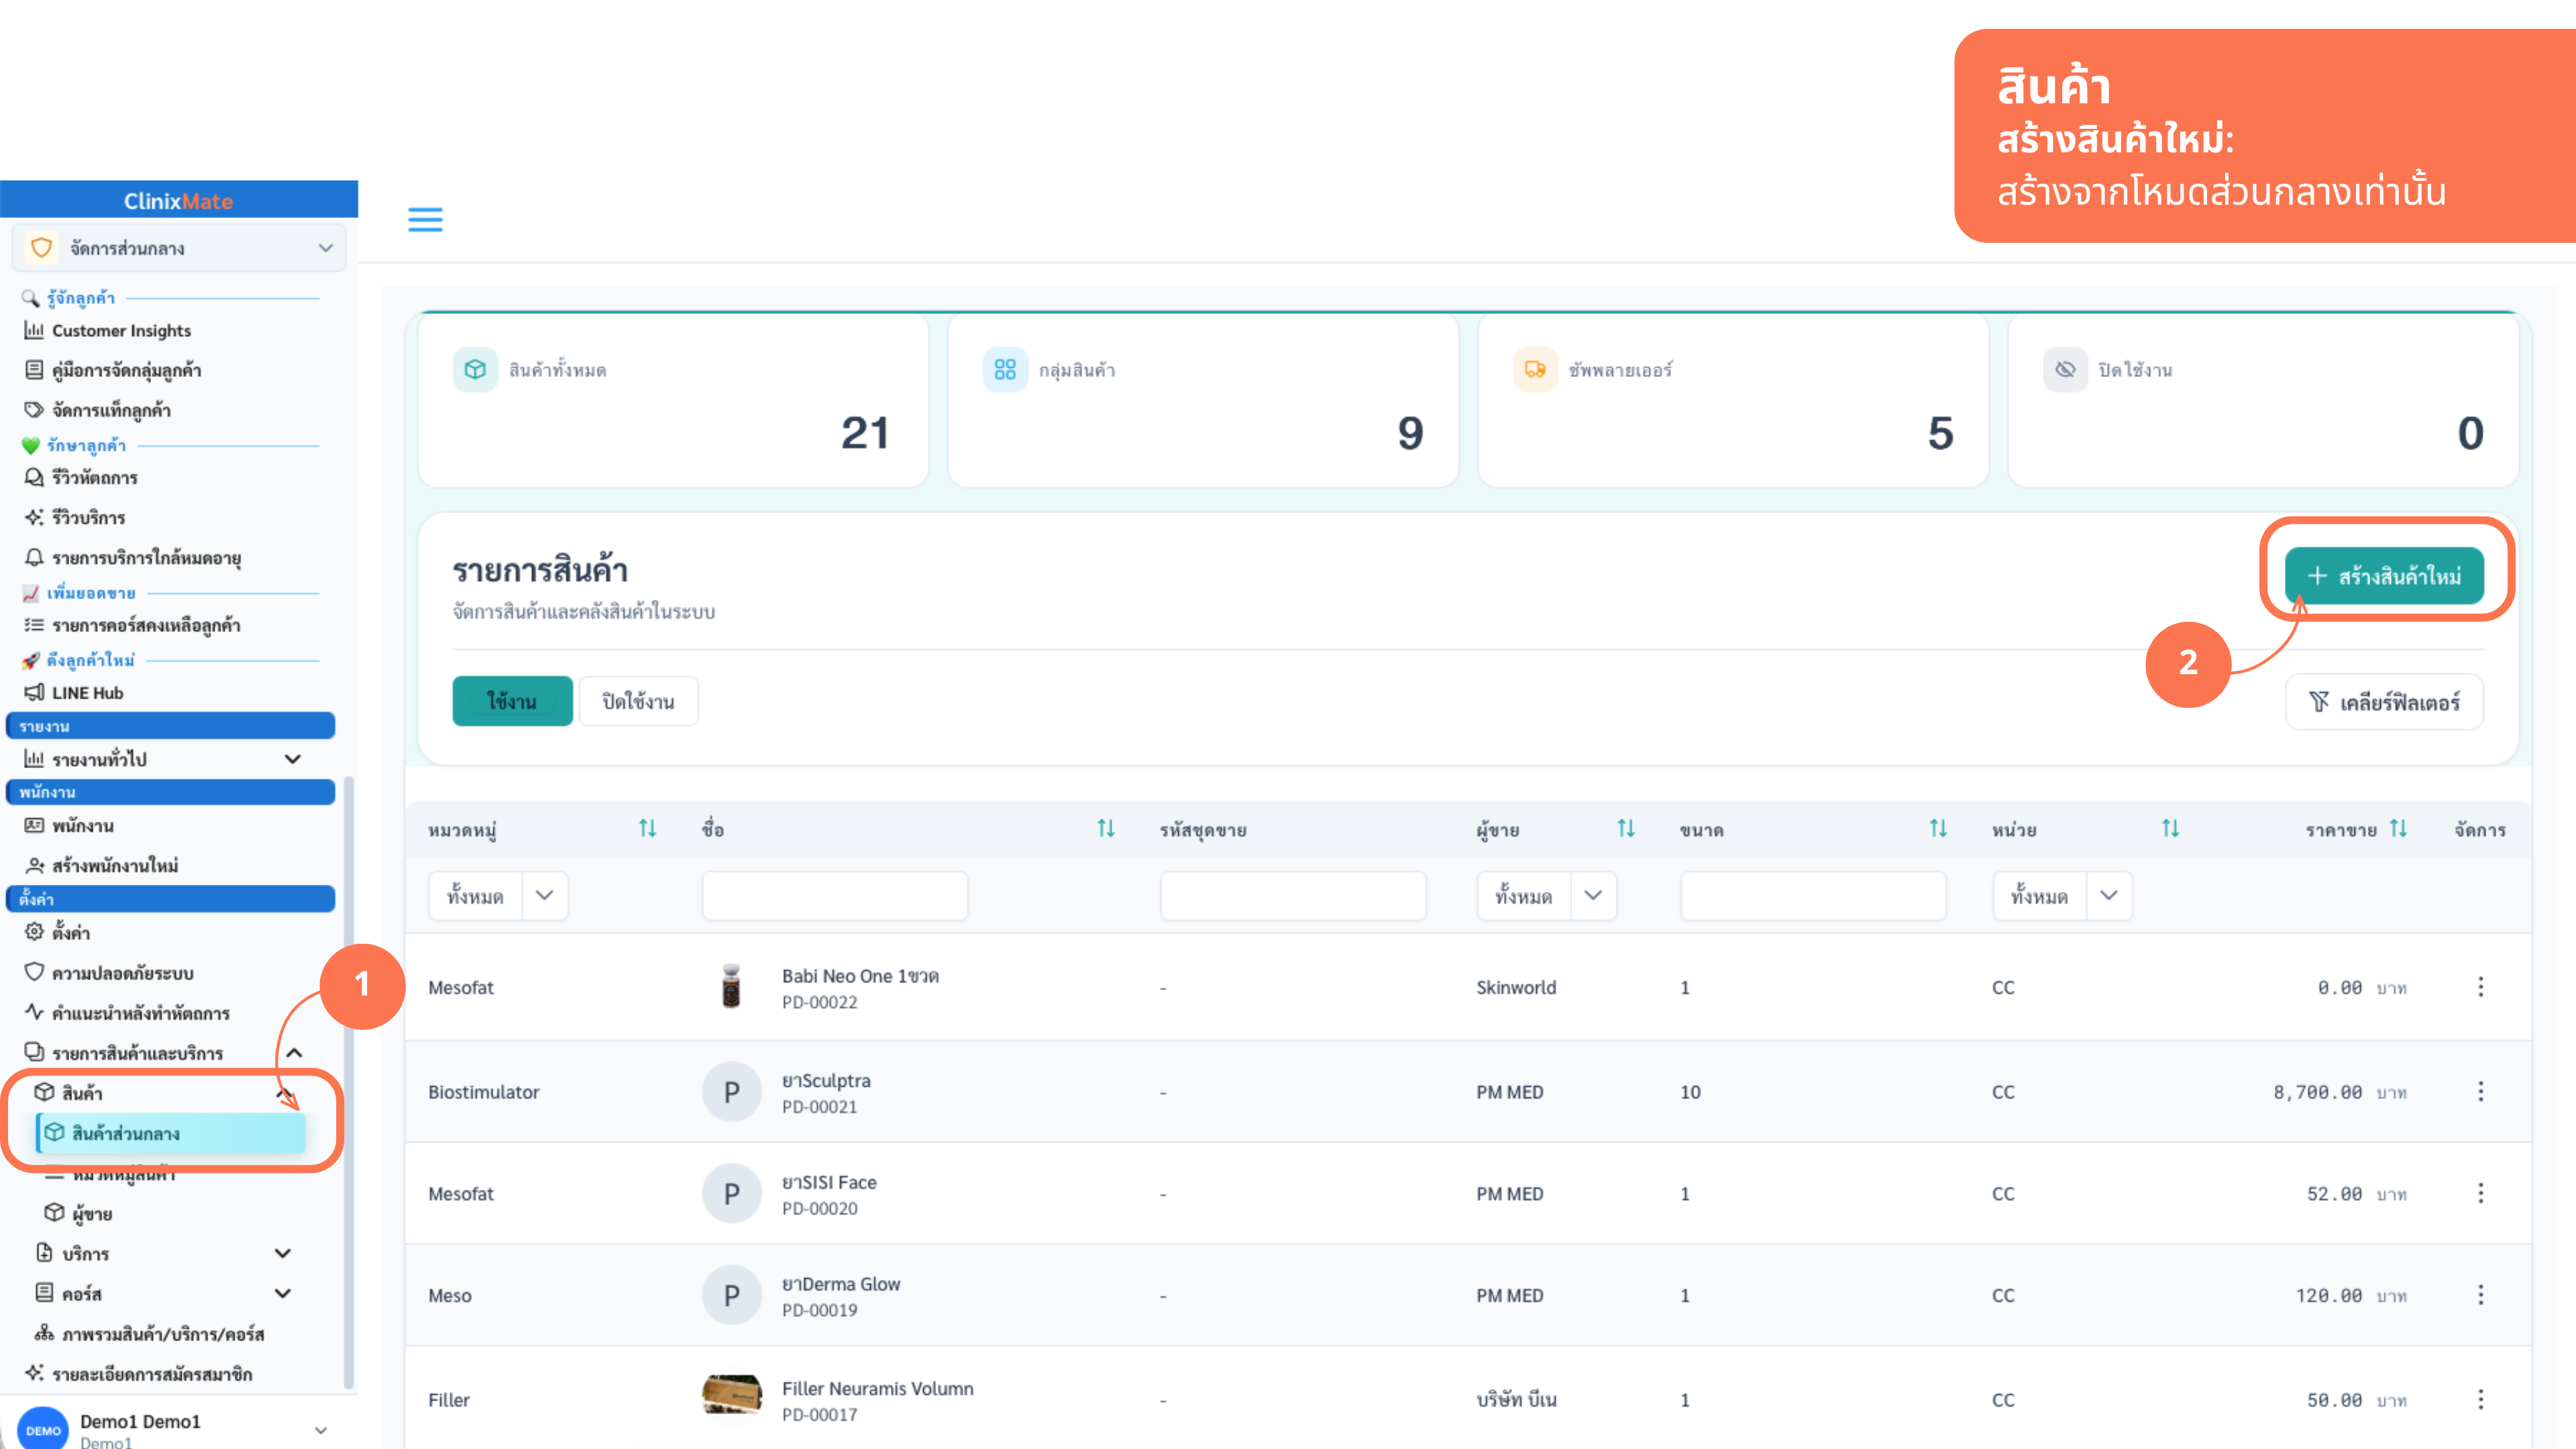Open ความปลอดภัยระบบ shield item

click(x=109, y=972)
